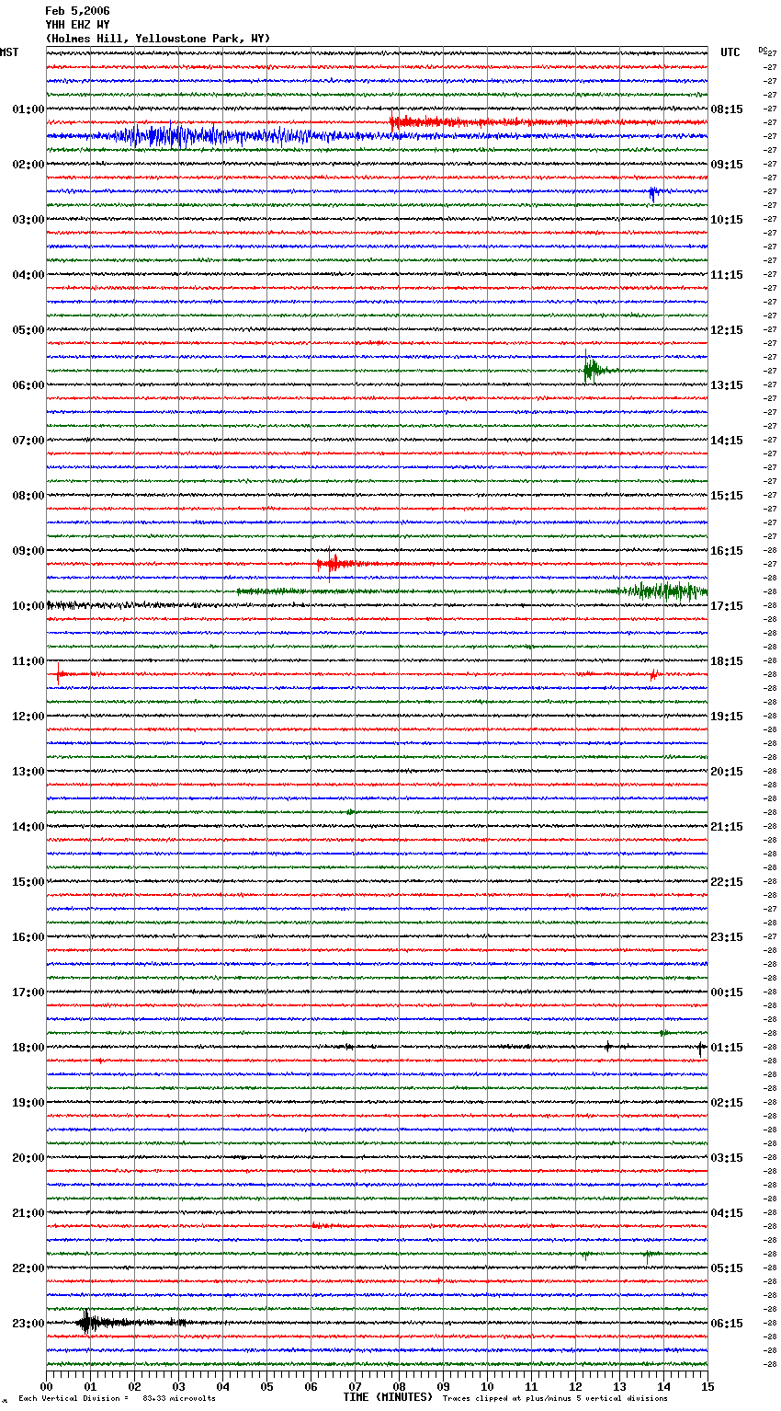This screenshot has height=1411, width=781.
Task: Click the '10:15' UTC time label
Action: (727, 220)
